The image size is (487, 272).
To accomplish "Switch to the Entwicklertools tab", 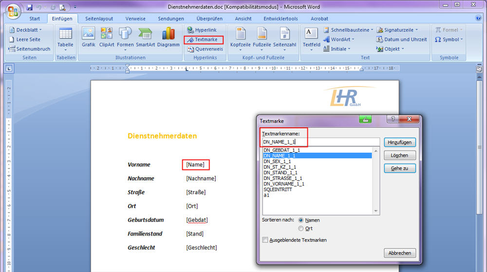I will (x=281, y=18).
